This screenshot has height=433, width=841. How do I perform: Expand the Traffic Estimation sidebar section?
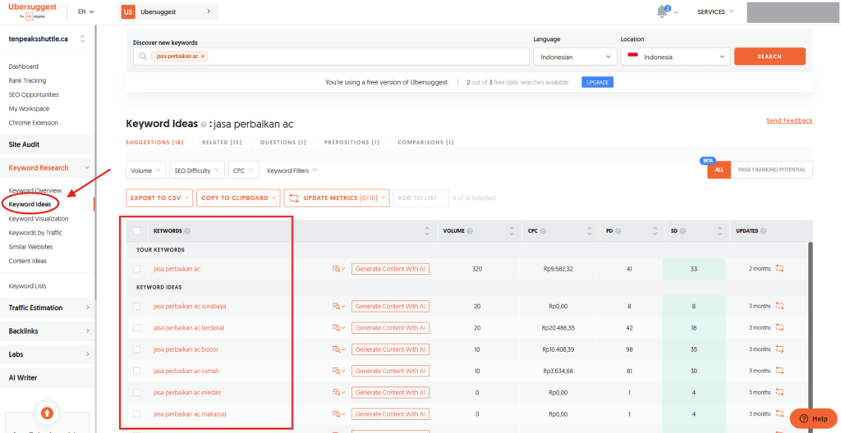click(x=48, y=308)
